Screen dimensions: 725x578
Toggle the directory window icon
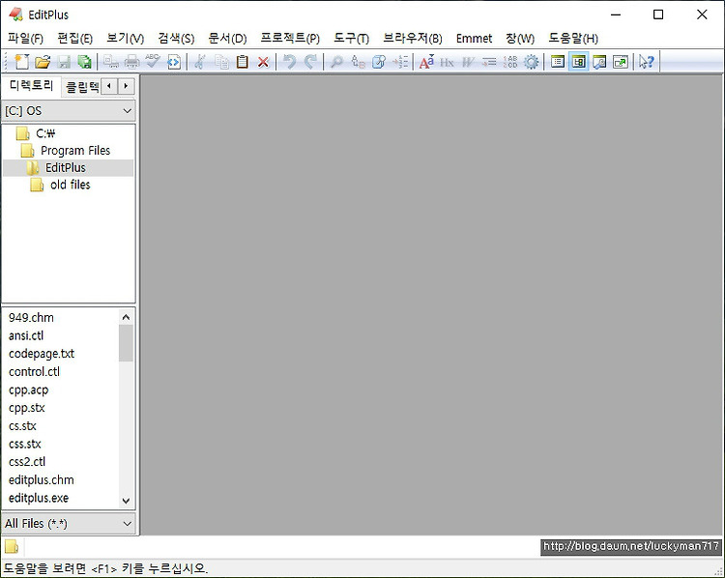(x=578, y=62)
